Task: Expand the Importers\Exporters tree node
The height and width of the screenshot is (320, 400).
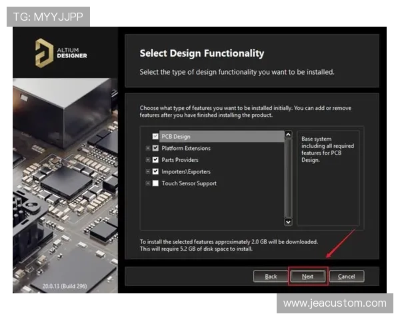Action: pyautogui.click(x=147, y=171)
